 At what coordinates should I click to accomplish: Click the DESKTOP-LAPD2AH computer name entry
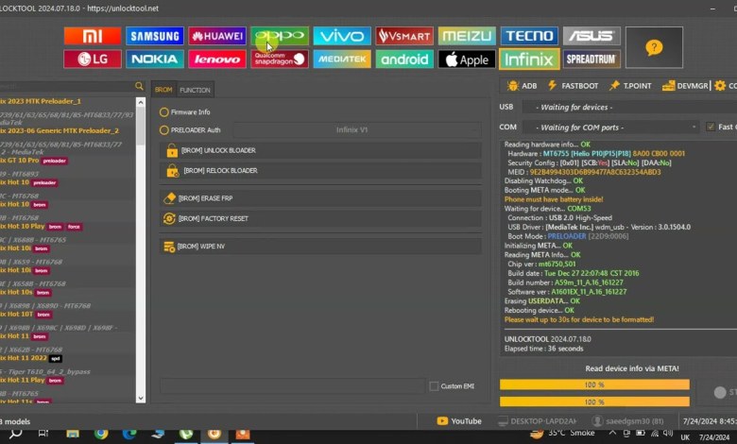click(x=538, y=421)
